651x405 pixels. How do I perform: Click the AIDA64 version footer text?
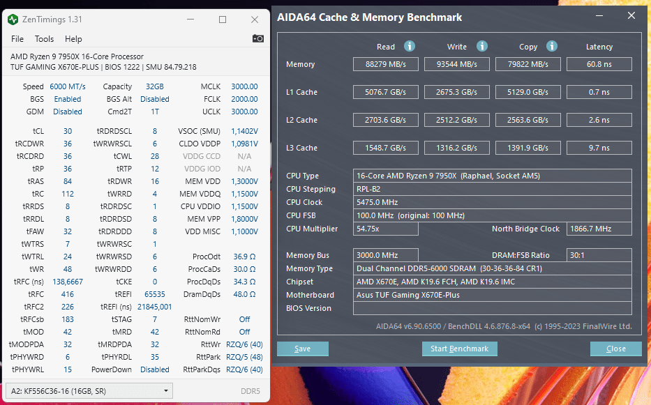coord(504,326)
